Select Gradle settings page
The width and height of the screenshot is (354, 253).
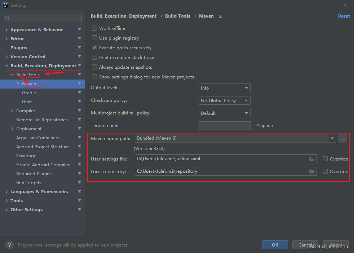(x=29, y=92)
